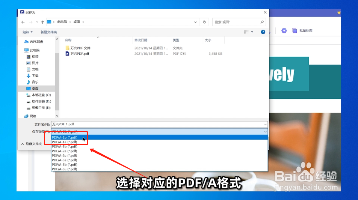The width and height of the screenshot is (358, 200).
Task: Go back using the back arrow
Action: coord(23,22)
